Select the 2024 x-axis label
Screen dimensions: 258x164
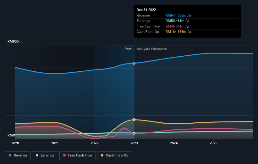tap(174, 143)
